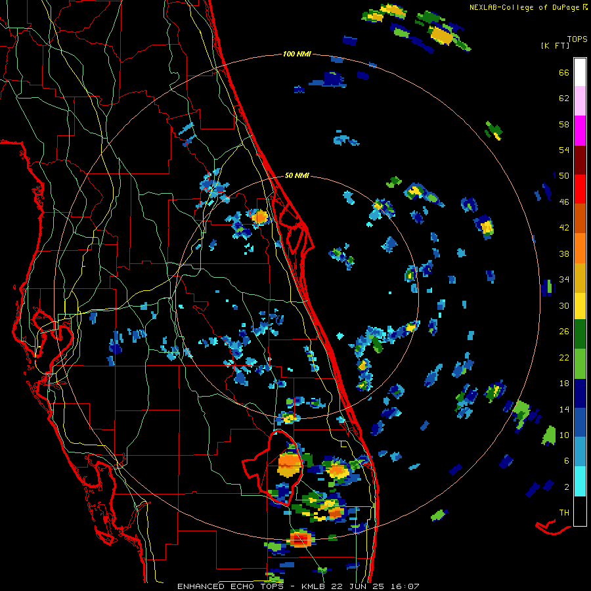Click the 46 legend value
Image resolution: width=591 pixels, height=591 pixels.
tap(564, 202)
